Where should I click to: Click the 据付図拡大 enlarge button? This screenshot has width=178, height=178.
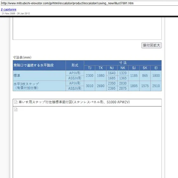point(151,45)
